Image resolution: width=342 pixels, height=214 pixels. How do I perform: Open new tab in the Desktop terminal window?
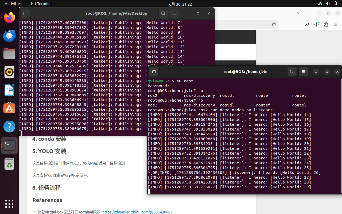25,13
